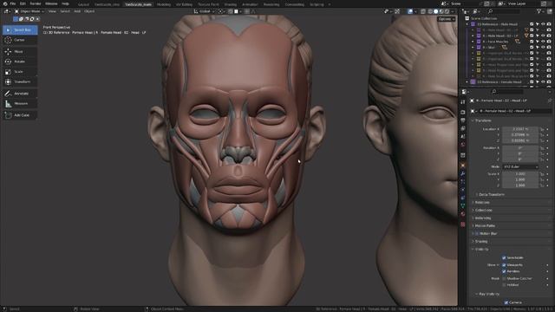Screen dimensions: 555x312
Task: Open the Output properties tab
Action: pyautogui.click(x=462, y=120)
